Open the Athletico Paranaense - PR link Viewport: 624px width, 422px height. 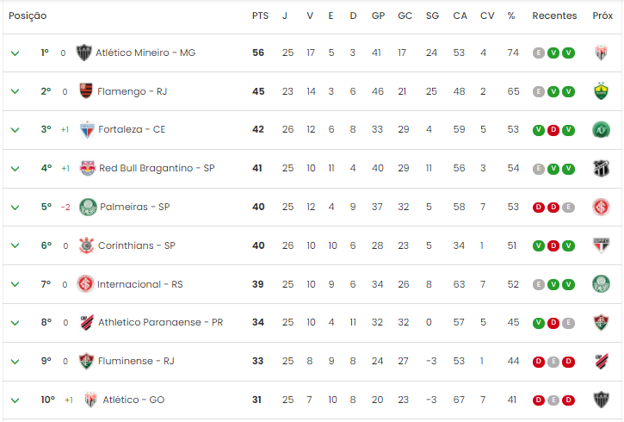161,322
